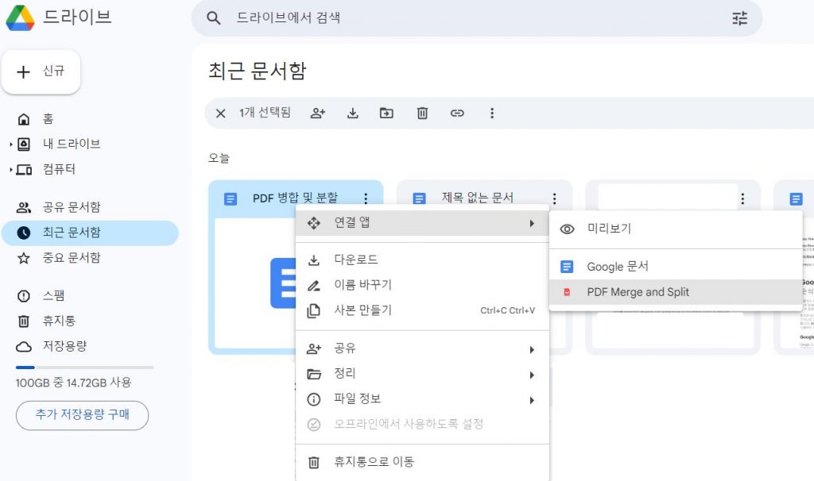
Task: Delete selected file via trash icon
Action: coord(421,113)
